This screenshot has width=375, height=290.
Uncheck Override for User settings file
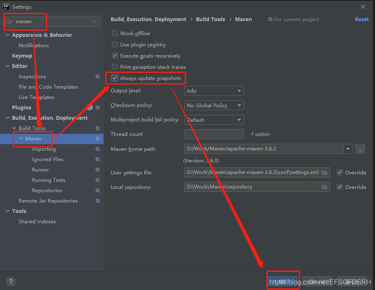[x=340, y=172]
